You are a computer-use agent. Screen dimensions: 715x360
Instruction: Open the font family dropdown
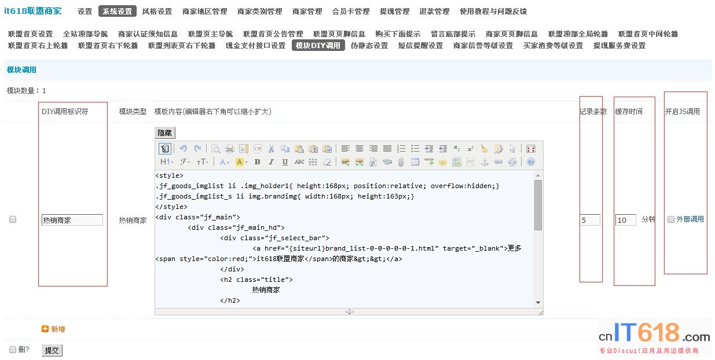[185, 162]
